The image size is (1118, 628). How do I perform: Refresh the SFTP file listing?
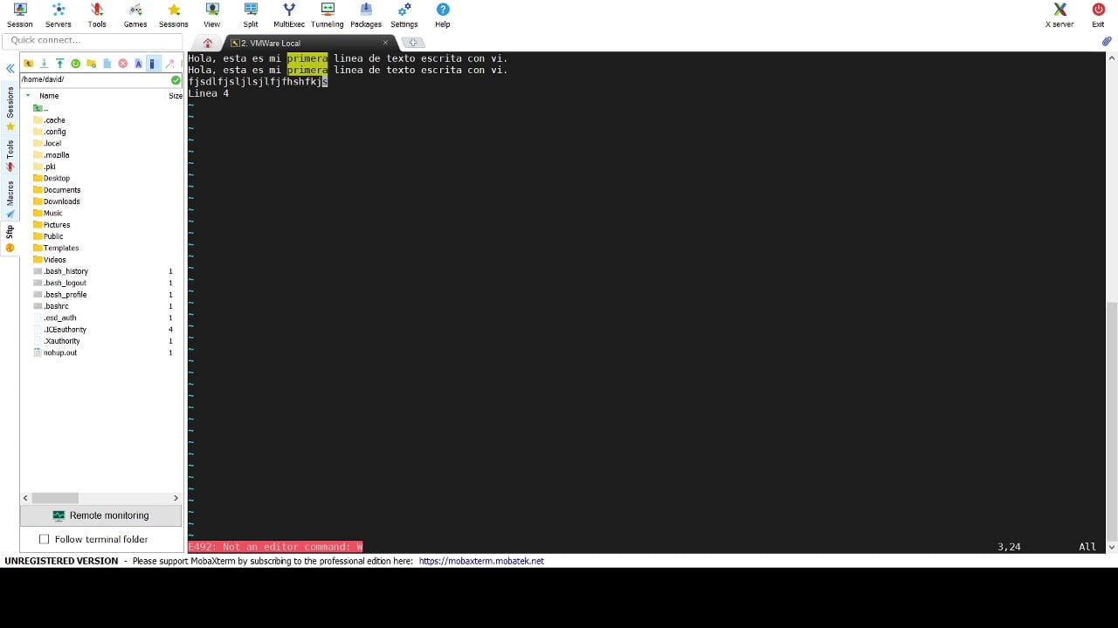click(x=76, y=64)
